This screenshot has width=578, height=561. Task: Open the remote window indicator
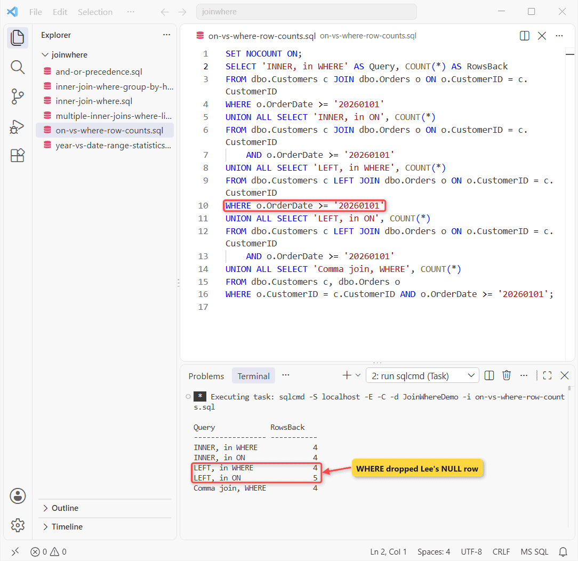click(15, 551)
